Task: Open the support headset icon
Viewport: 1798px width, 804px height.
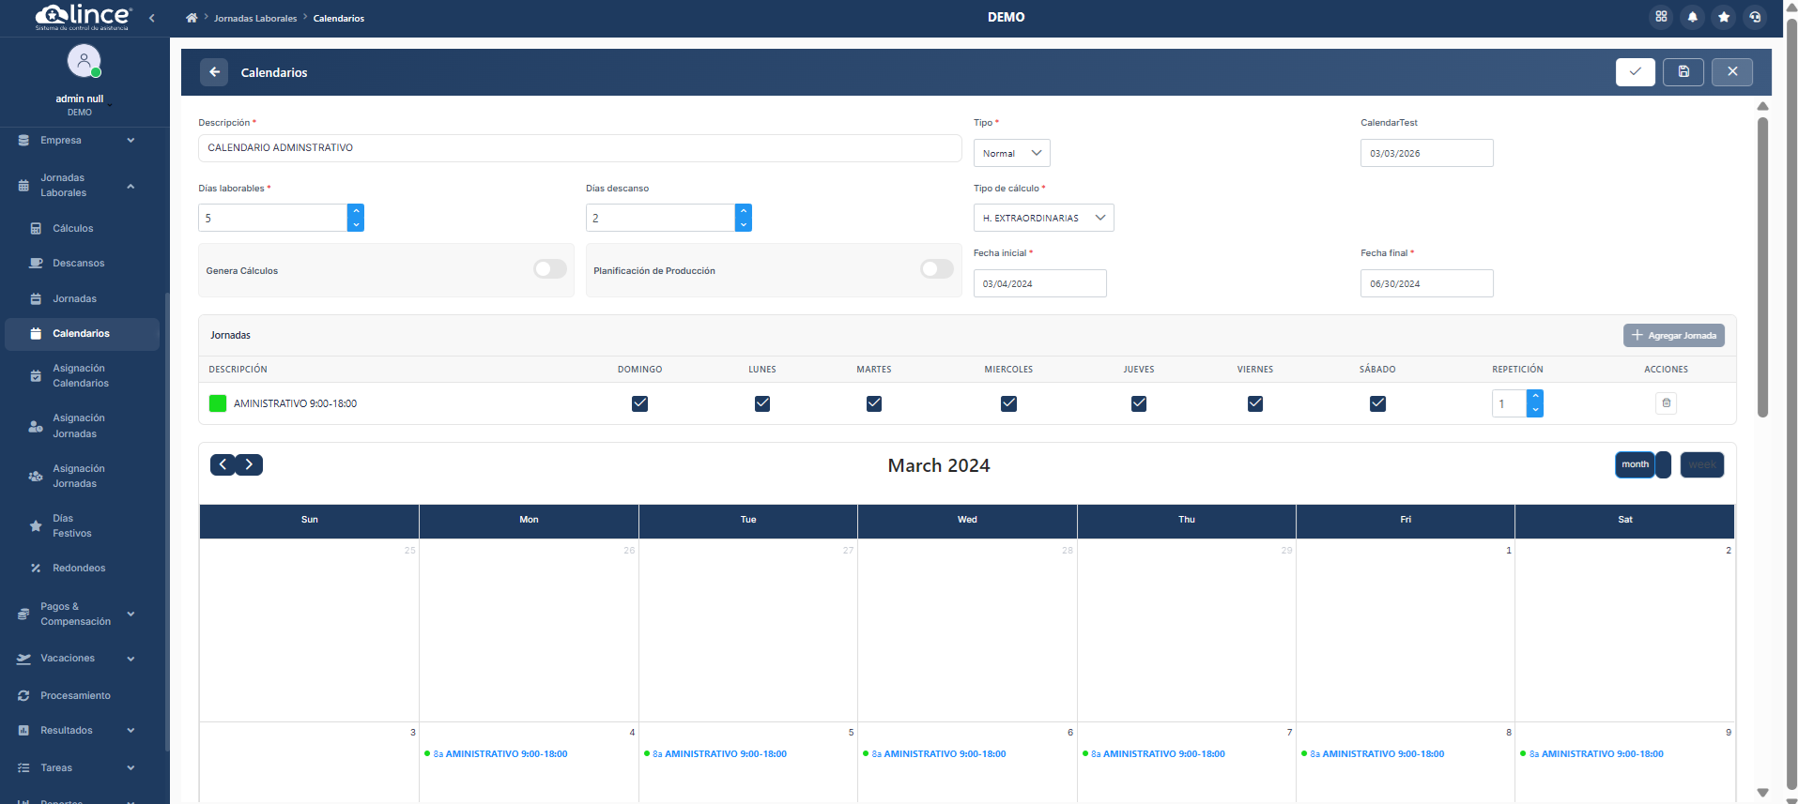Action: (1755, 17)
